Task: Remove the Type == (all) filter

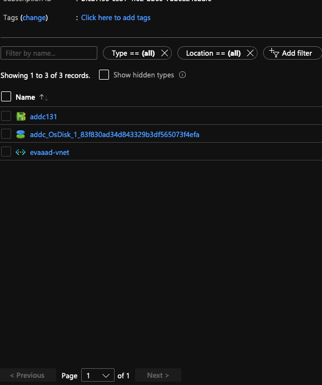Action: point(165,53)
